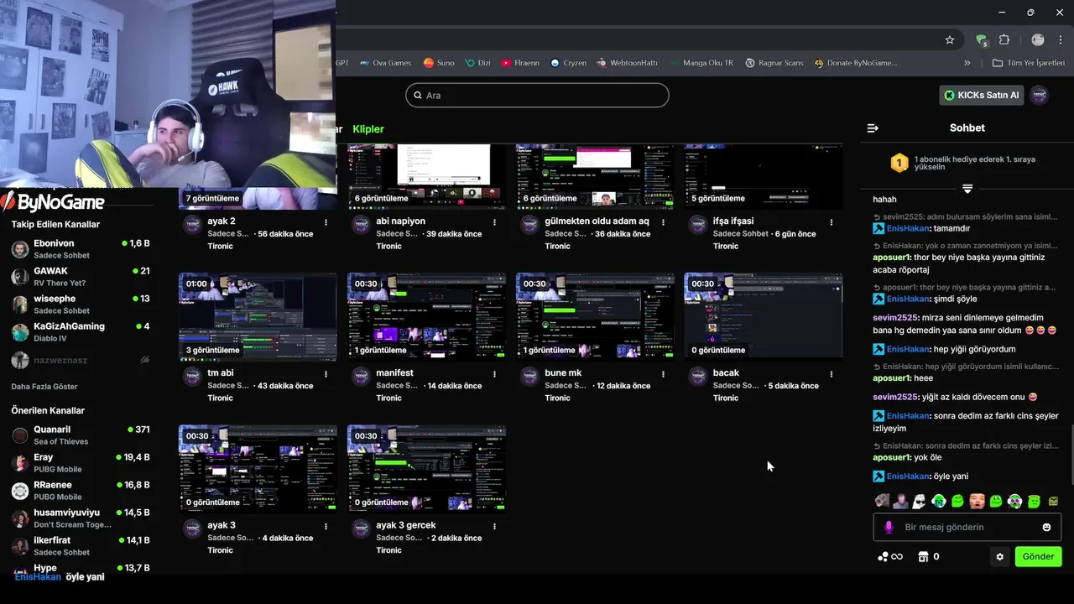This screenshot has width=1074, height=604.
Task: Click the channel points infinity icon
Action: [x=890, y=557]
